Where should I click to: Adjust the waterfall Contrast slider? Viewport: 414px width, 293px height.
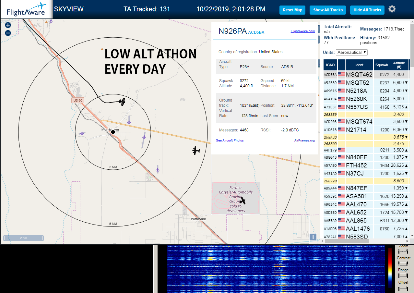click(x=403, y=264)
